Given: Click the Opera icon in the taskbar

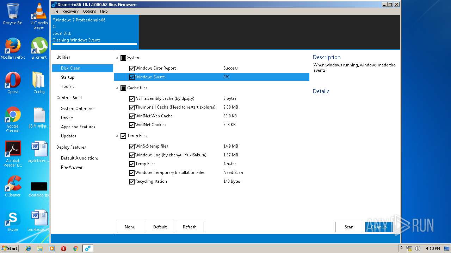Looking at the screenshot, I should pos(64,248).
